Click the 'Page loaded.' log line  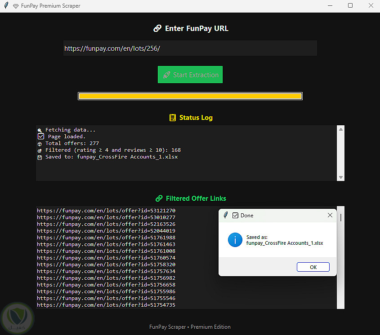67,137
